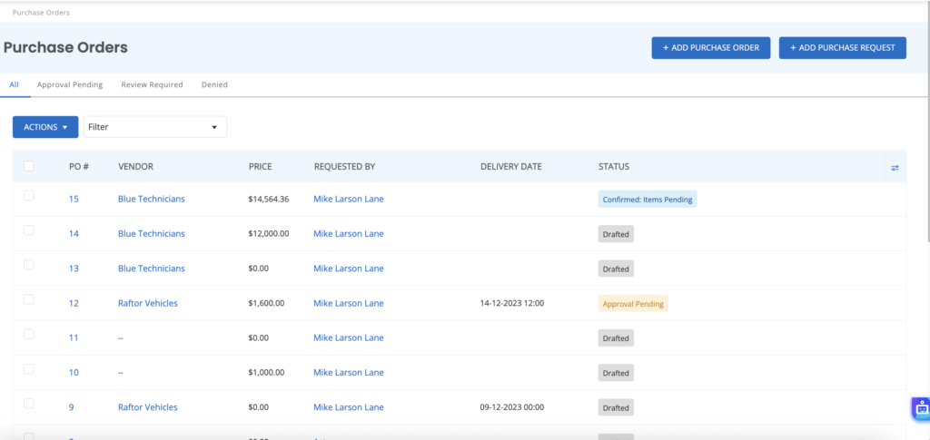This screenshot has width=930, height=440.
Task: Open the column settings icon in table header
Action: point(895,168)
